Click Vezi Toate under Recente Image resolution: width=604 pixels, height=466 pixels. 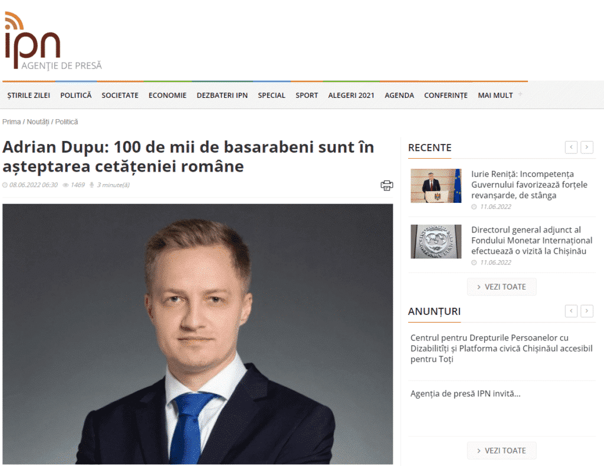(x=501, y=287)
